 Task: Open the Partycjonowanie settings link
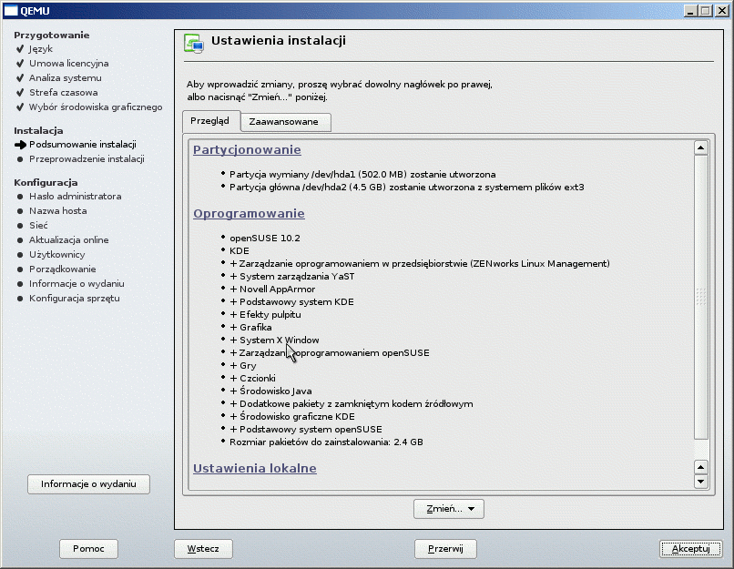point(247,150)
